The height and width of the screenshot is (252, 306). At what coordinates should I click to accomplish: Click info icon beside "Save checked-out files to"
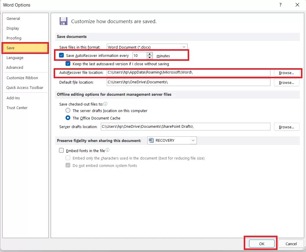tap(105, 104)
